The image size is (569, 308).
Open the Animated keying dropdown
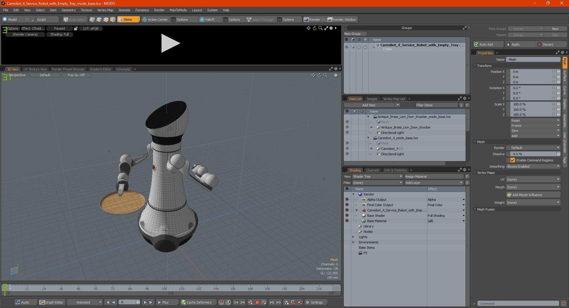point(84,302)
